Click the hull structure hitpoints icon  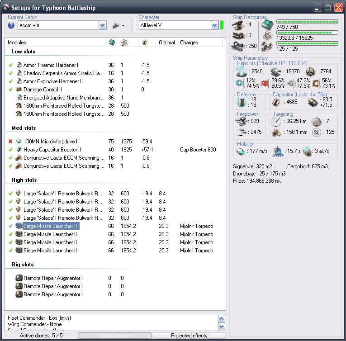pyautogui.click(x=310, y=71)
